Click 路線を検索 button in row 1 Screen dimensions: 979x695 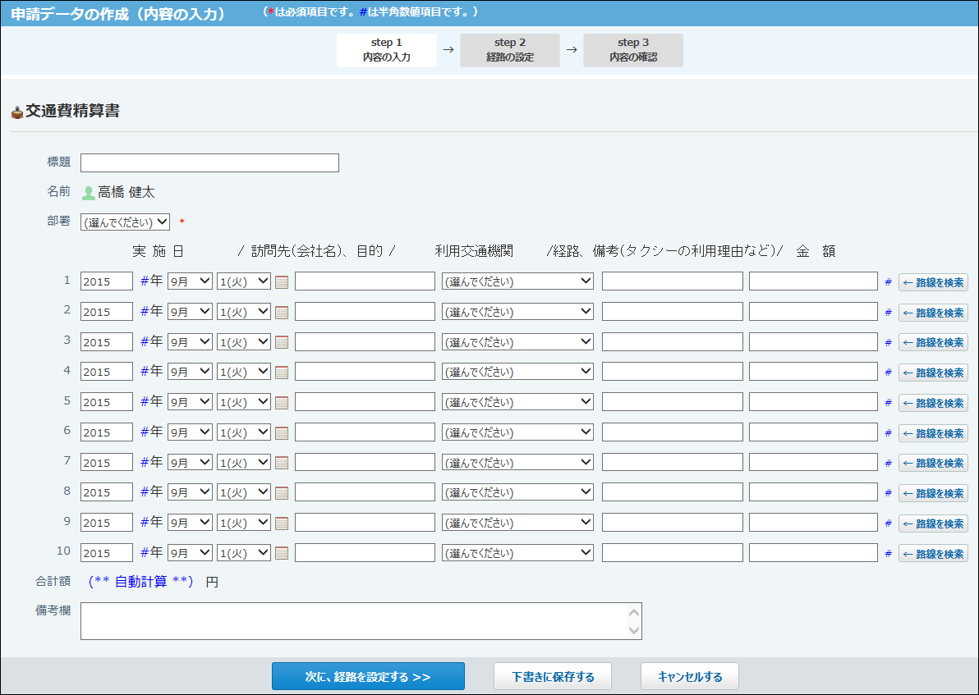[x=933, y=282]
